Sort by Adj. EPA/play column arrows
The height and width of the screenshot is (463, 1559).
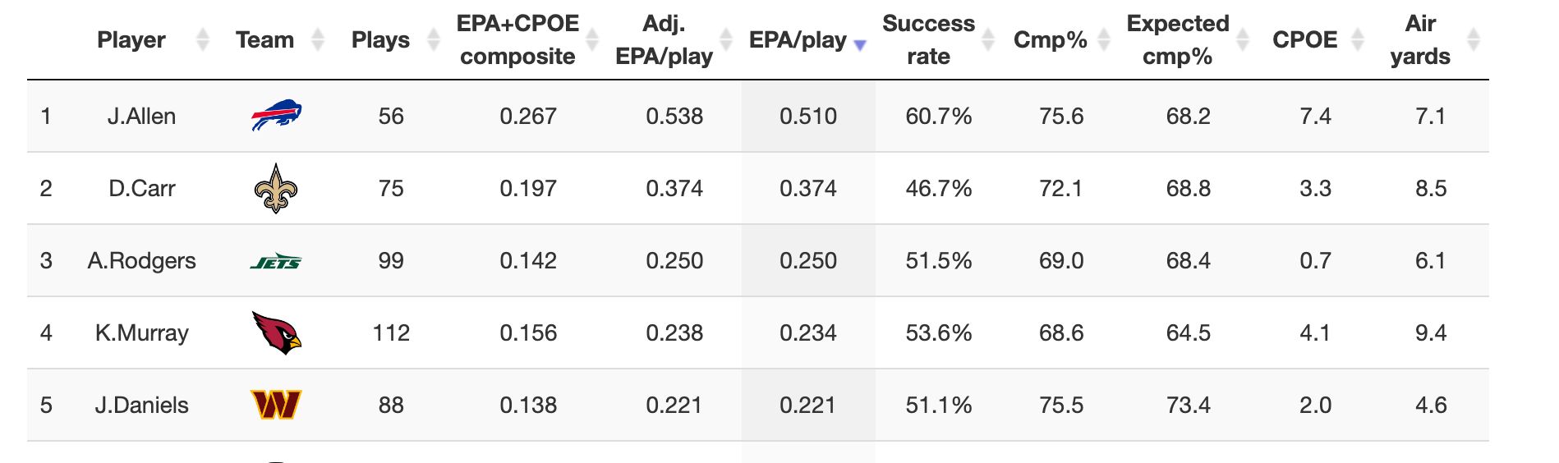pyautogui.click(x=726, y=39)
